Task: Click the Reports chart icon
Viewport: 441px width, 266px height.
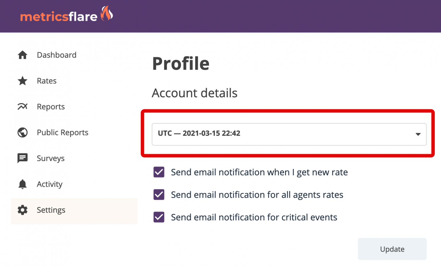Action: pos(22,106)
